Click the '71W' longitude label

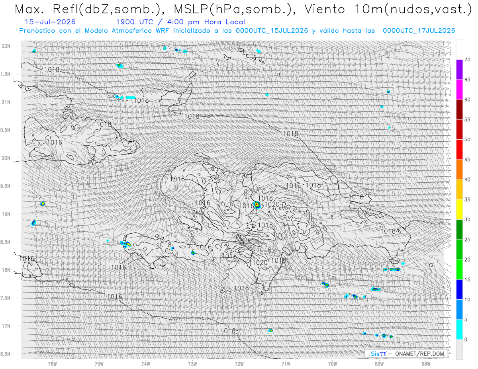tap(286, 363)
